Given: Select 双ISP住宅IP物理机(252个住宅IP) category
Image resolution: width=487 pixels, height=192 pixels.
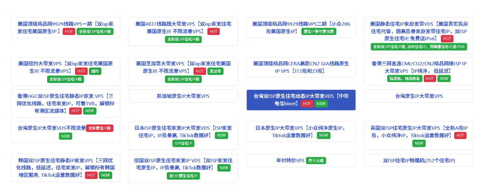Looking at the screenshot, I should click(419, 161).
